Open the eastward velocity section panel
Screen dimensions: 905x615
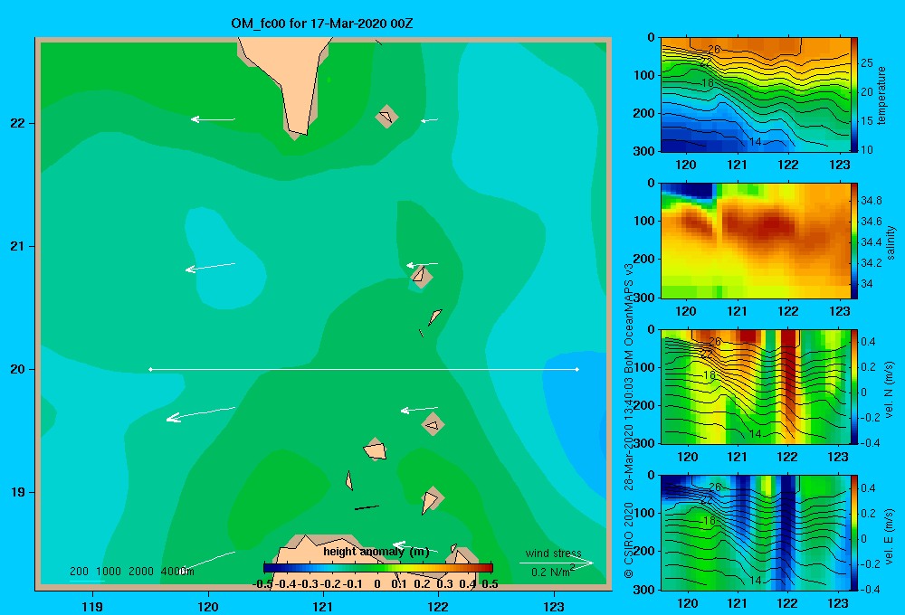coord(756,533)
